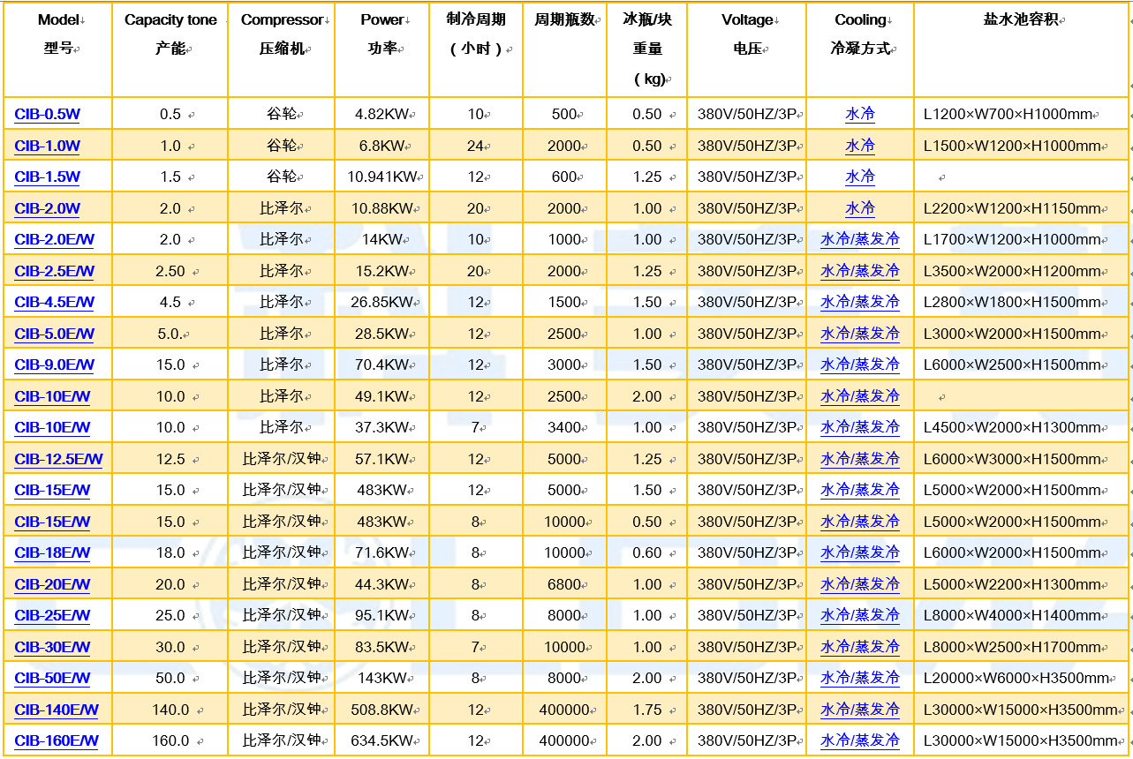Open the CIB-12.5E/W model link
Screen dimensions: 1133x759
pos(58,459)
